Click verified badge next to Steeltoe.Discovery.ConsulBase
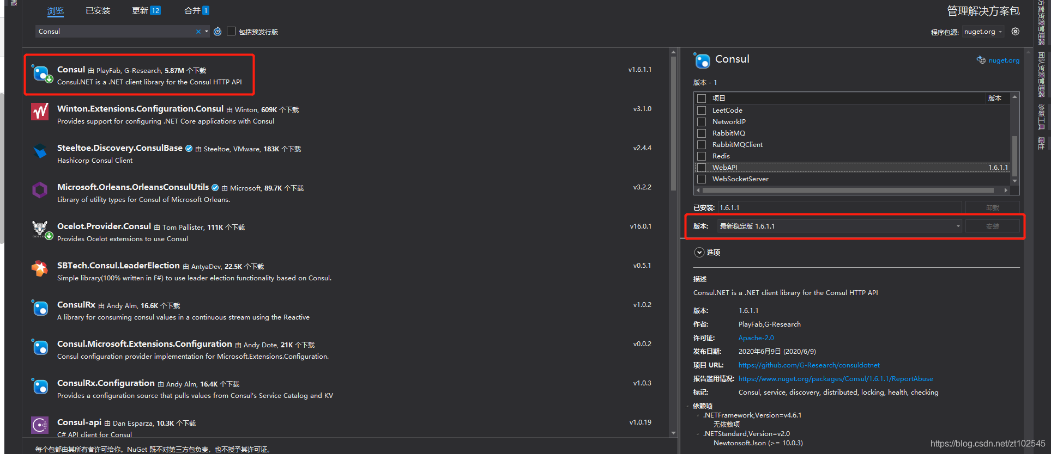1051x454 pixels. 189,148
